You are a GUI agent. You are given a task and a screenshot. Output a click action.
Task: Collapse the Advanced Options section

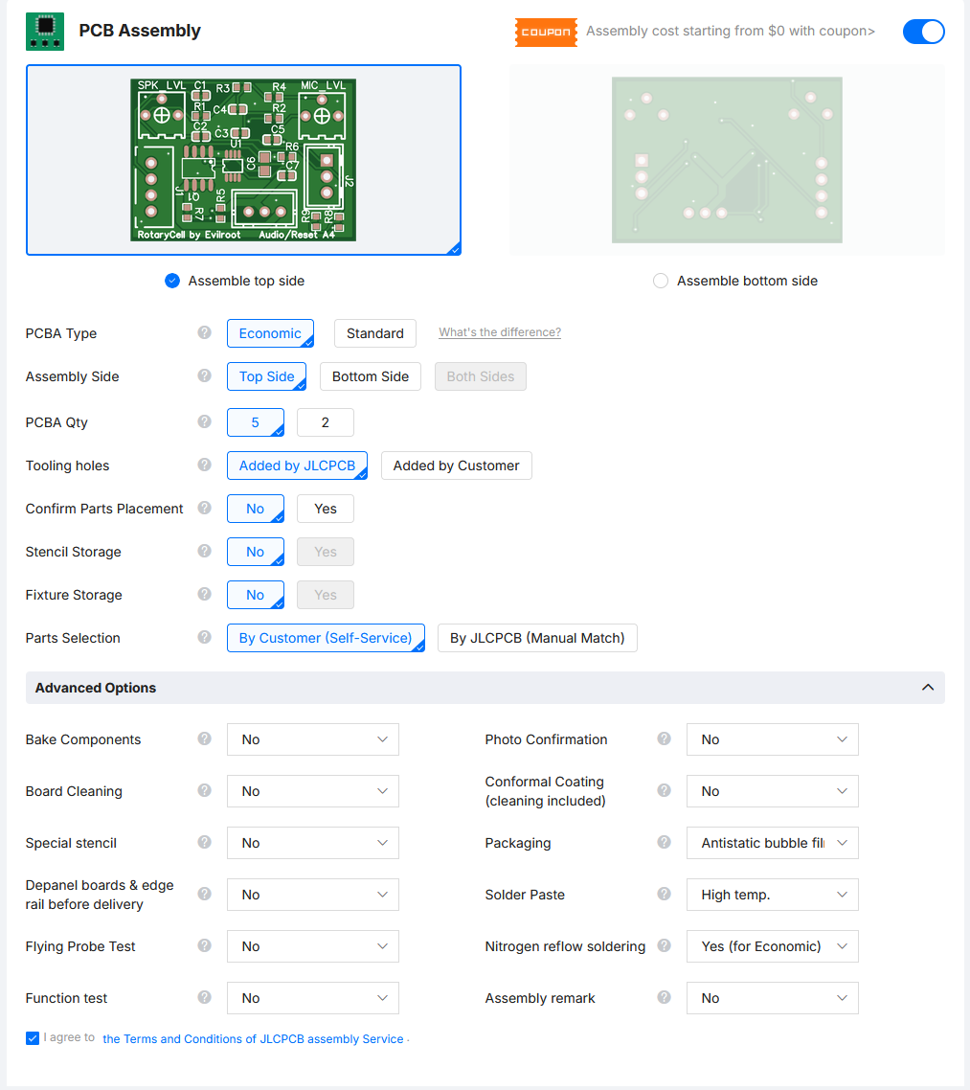point(928,688)
